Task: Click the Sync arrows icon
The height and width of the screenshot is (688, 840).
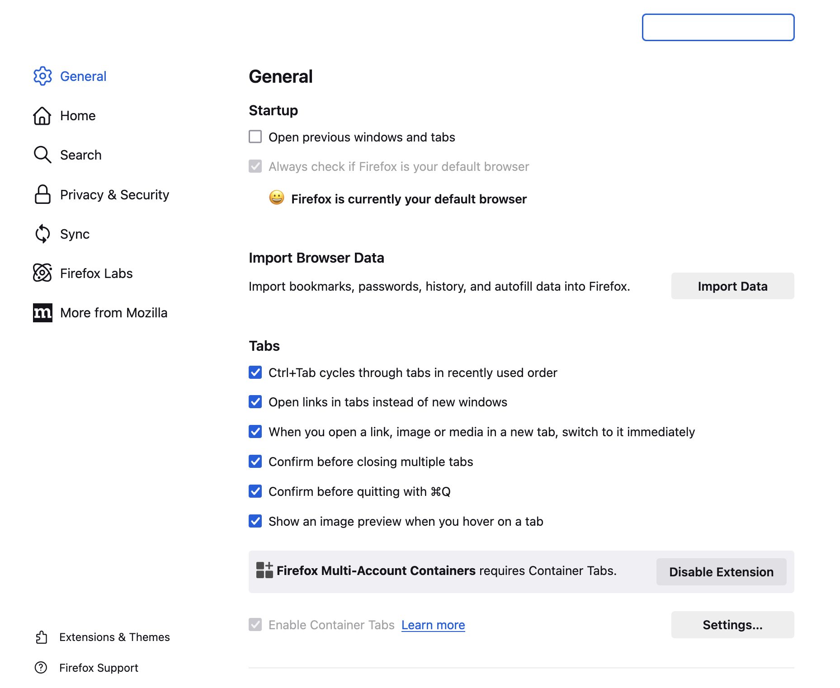Action: click(42, 234)
